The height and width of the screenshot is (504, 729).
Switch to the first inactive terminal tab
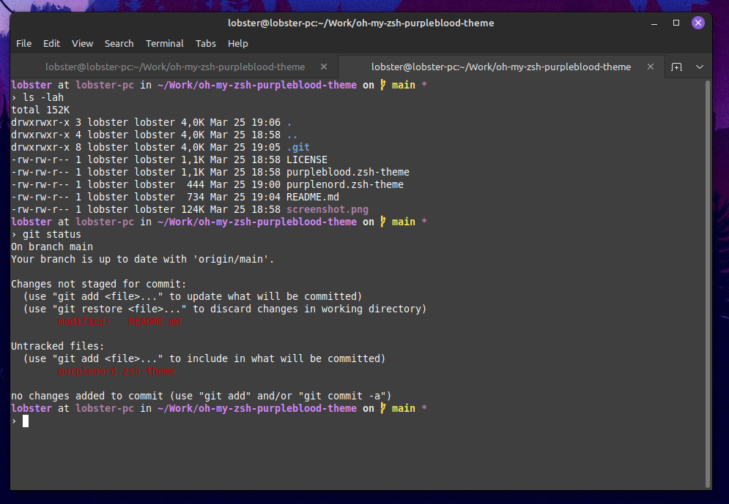(174, 67)
